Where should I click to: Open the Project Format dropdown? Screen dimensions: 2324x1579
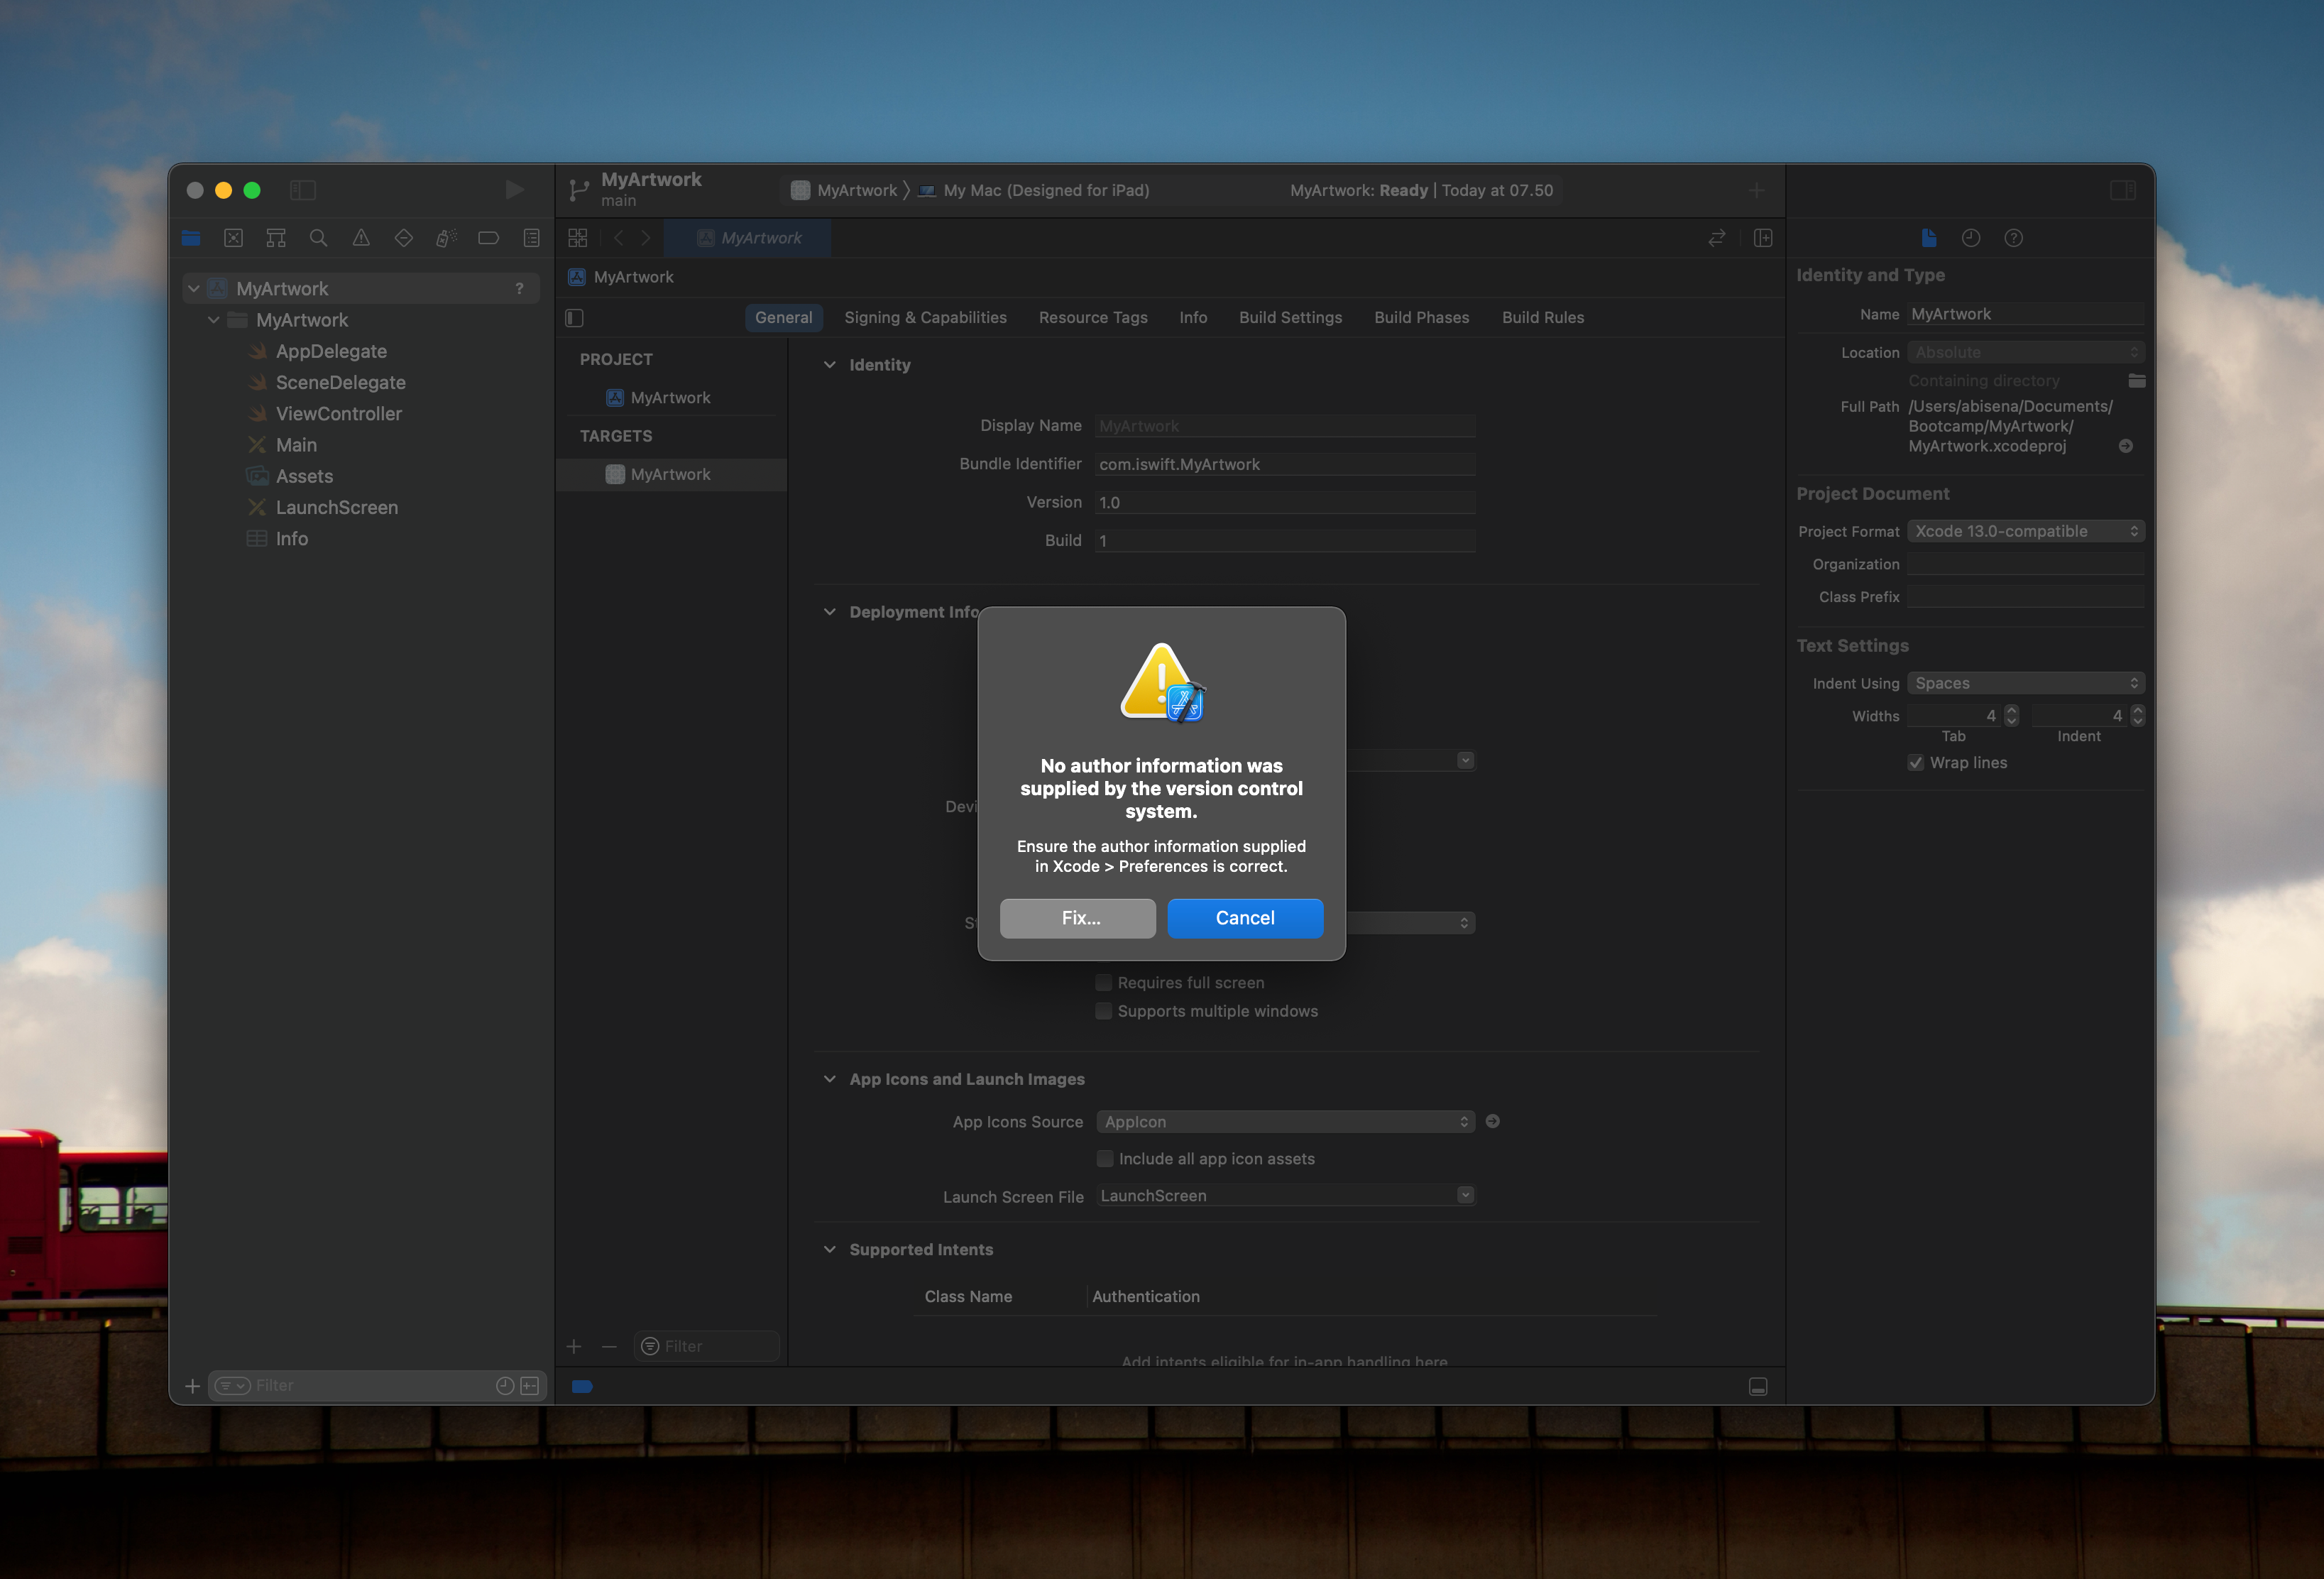point(2026,531)
